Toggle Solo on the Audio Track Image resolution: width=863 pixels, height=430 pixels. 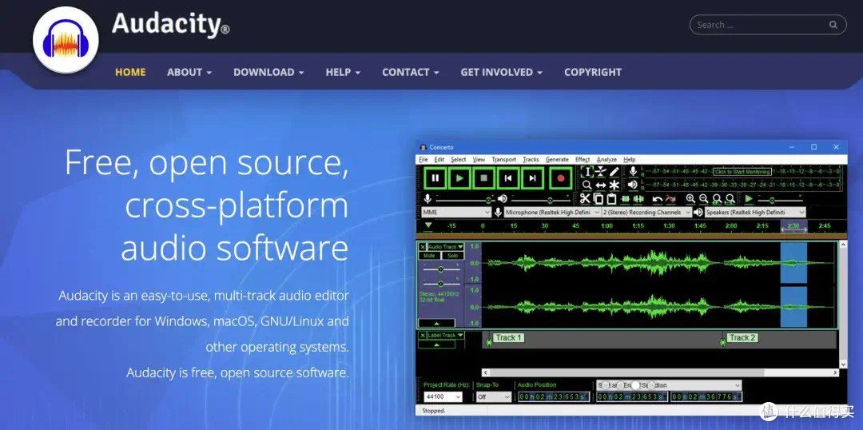coord(452,256)
